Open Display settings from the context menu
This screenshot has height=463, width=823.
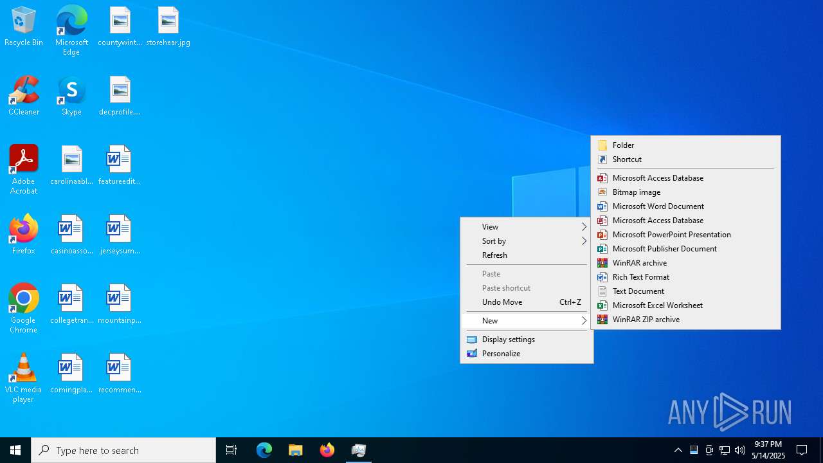click(x=527, y=339)
